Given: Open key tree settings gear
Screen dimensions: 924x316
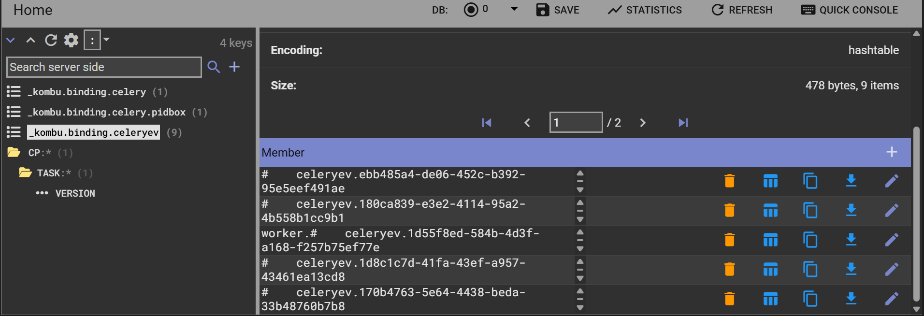Looking at the screenshot, I should 71,40.
